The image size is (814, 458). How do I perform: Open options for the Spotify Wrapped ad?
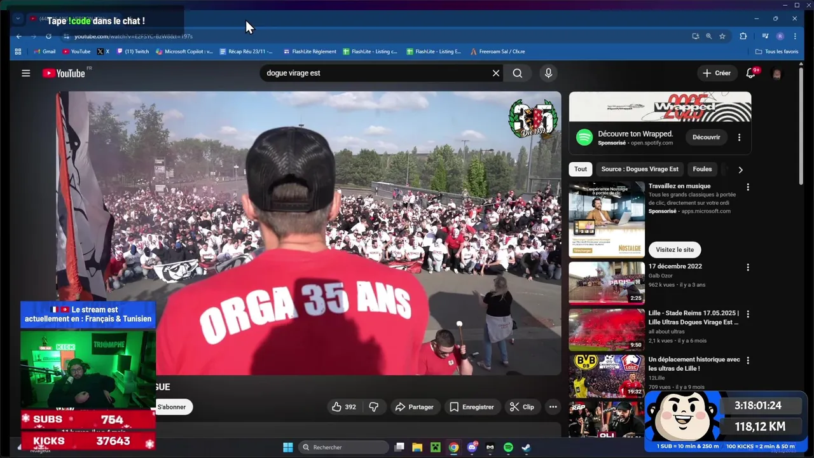click(x=739, y=137)
